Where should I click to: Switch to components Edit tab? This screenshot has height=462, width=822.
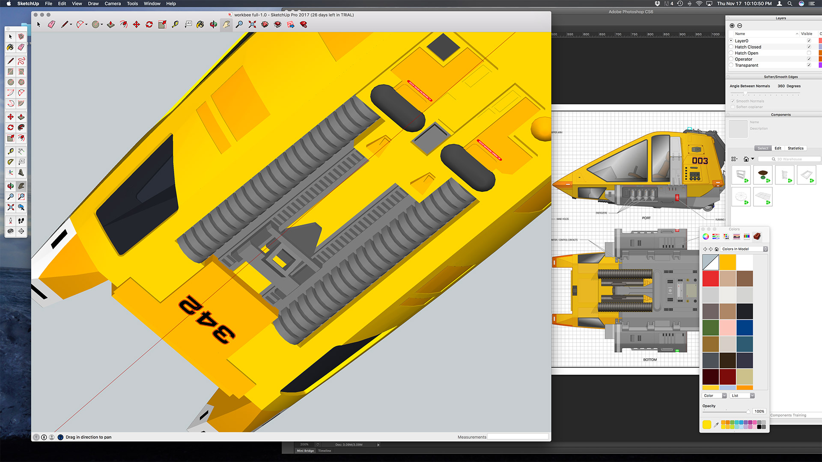coord(778,148)
